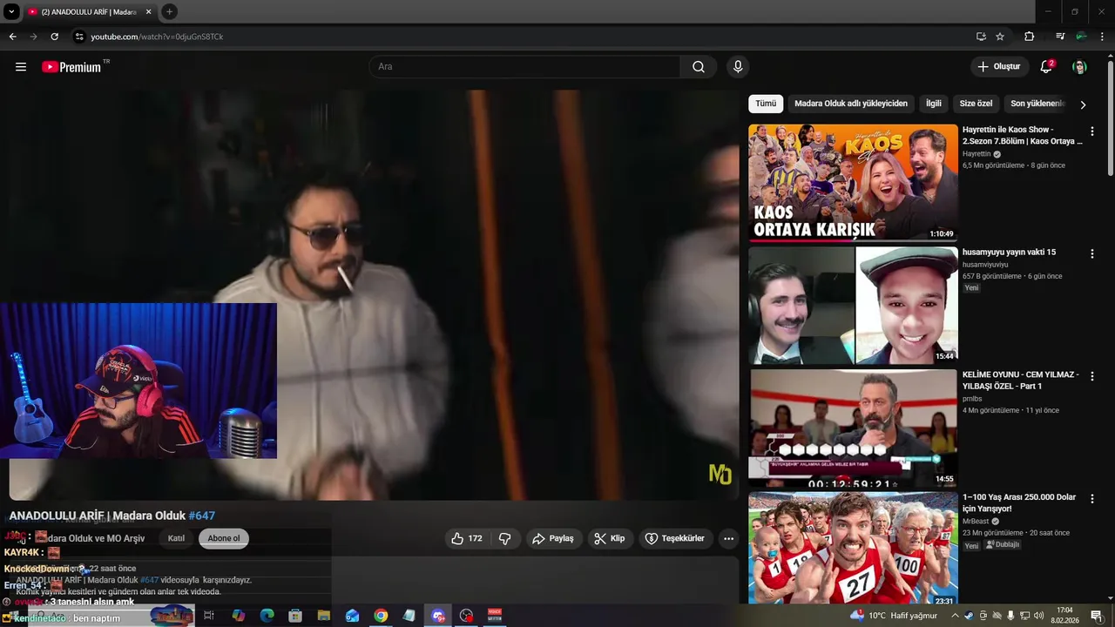Open options for Hayrettin Kaos Show video

click(1092, 131)
